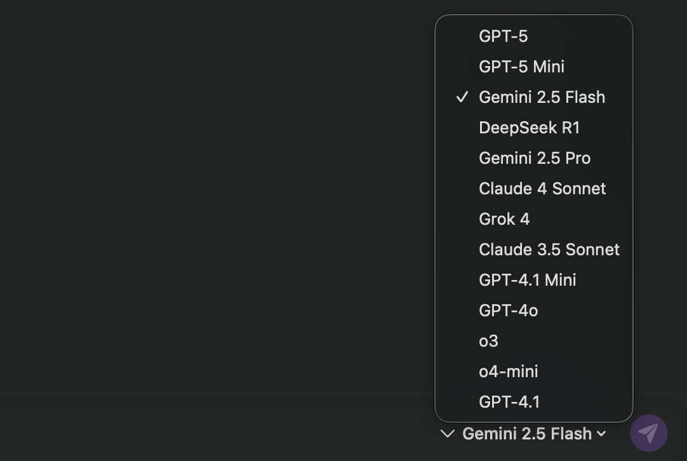Pick the checked Gemini 2.5 Flash menu entry
The image size is (687, 461).
tap(542, 97)
